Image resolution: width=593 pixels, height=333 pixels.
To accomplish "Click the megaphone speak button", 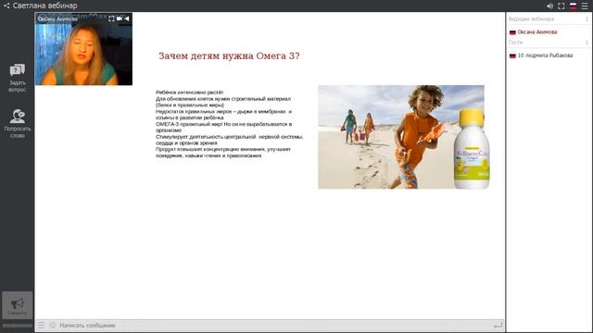I will (17, 305).
